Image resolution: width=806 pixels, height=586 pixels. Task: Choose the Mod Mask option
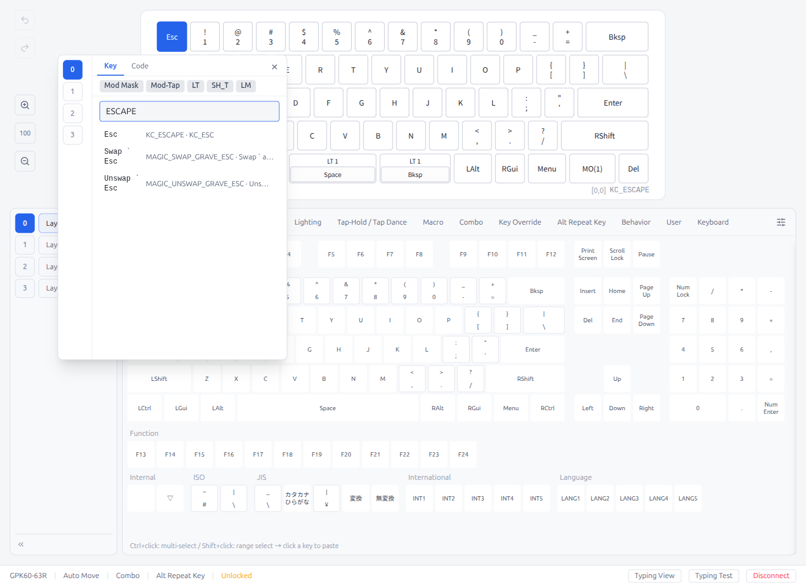coord(121,85)
